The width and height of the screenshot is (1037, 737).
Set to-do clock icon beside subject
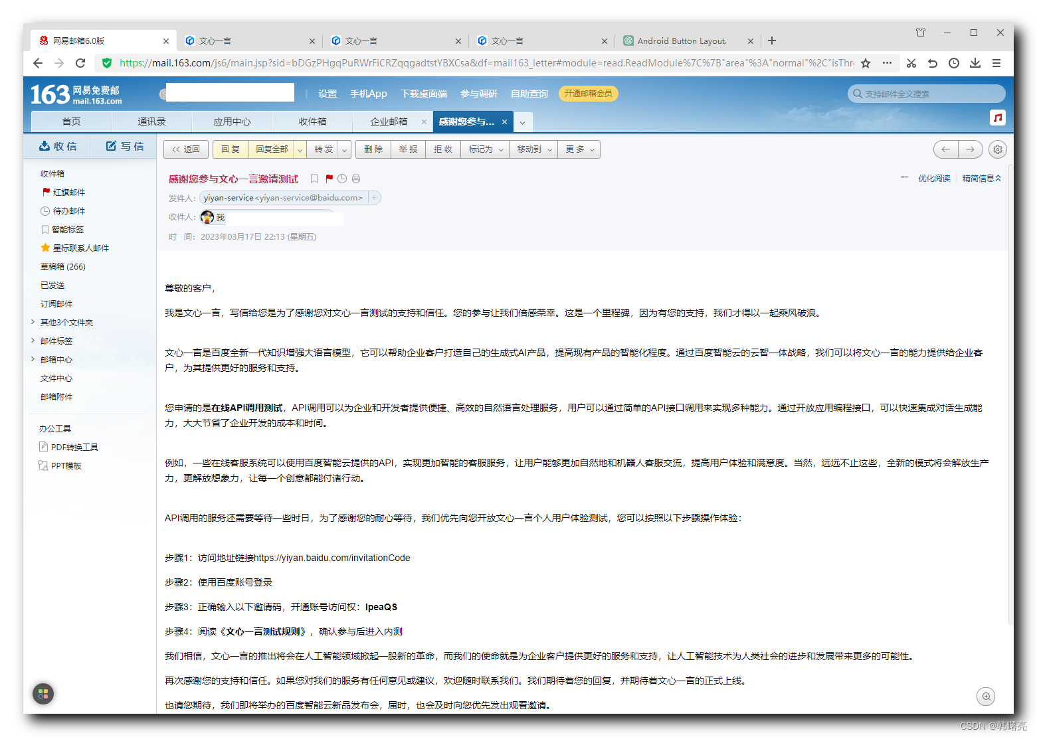342,179
